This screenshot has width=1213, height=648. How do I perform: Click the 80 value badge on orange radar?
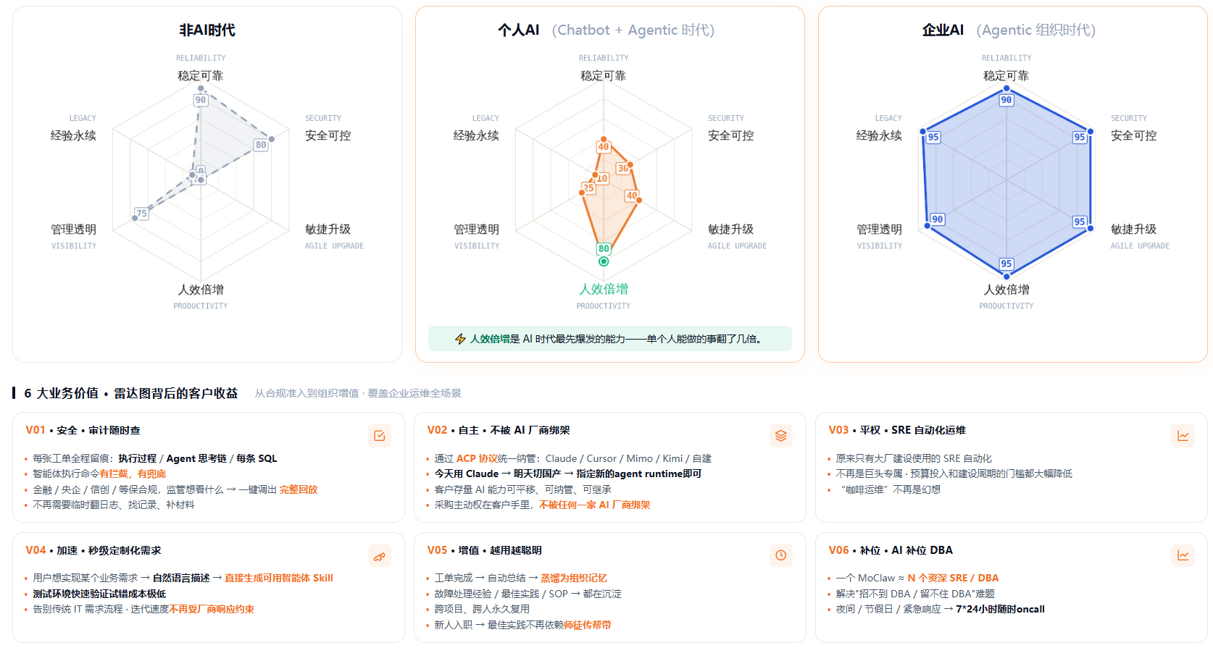point(604,248)
